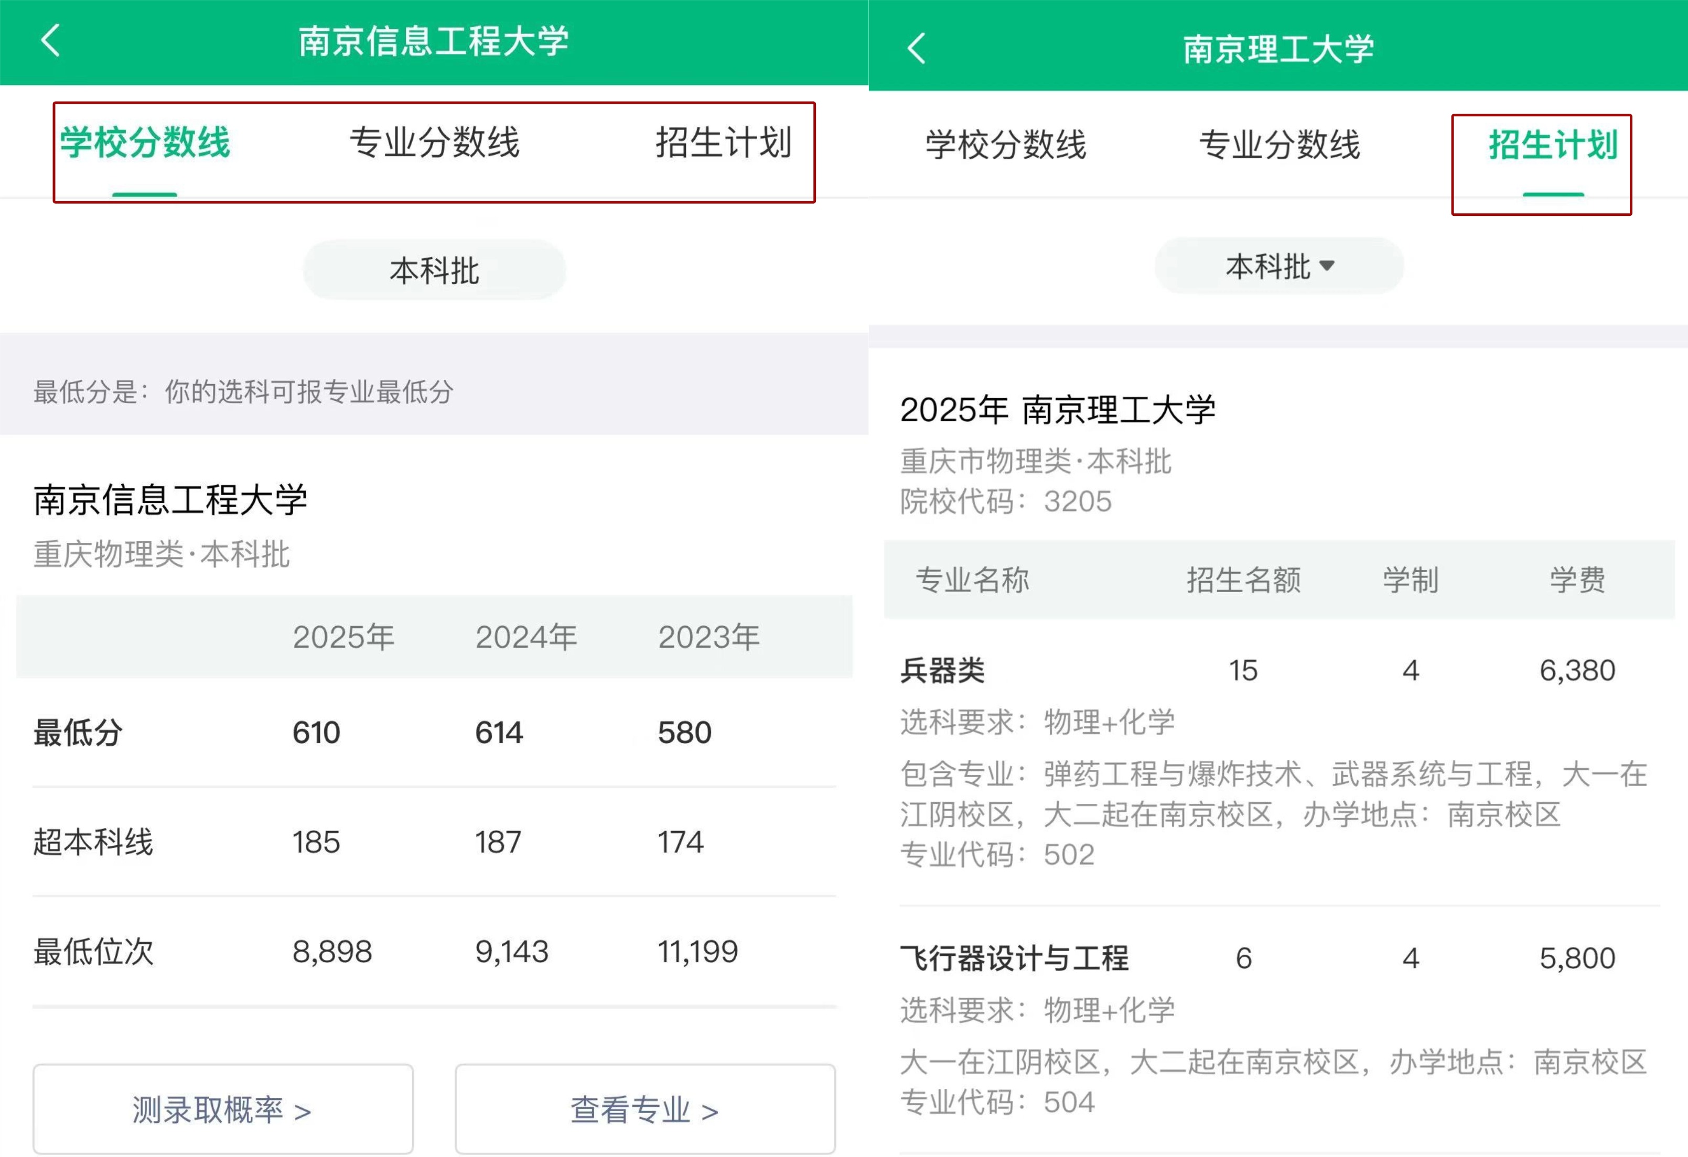Viewport: 1688px width, 1157px height.
Task: Click the 学费 column header
Action: 1577,580
